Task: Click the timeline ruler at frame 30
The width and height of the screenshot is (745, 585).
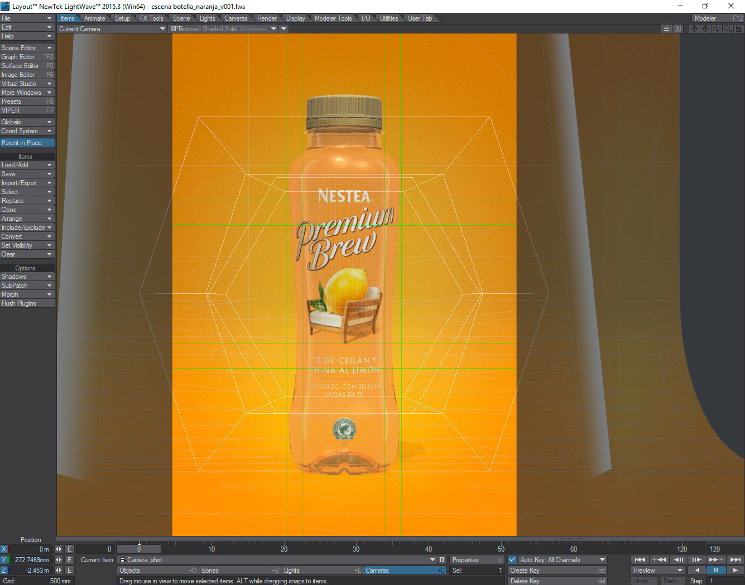Action: click(x=356, y=549)
